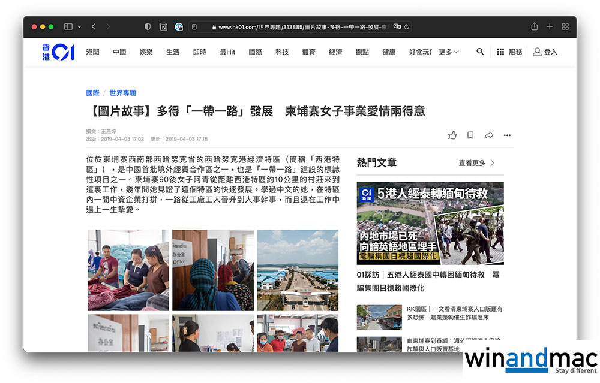Go back with Safari's back arrow

point(94,27)
